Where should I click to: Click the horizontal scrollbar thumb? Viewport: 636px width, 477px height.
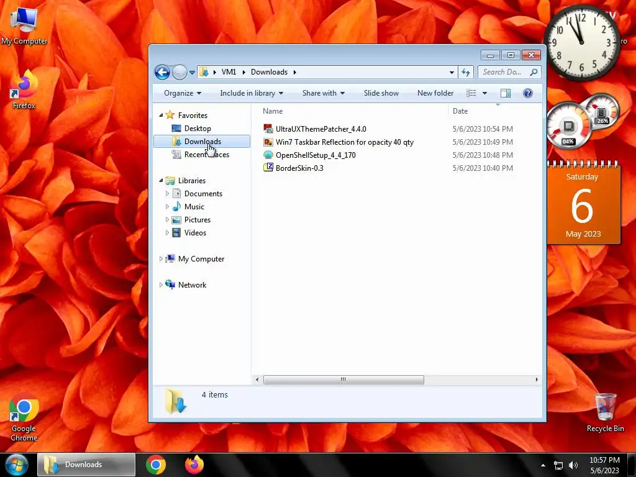tap(343, 379)
